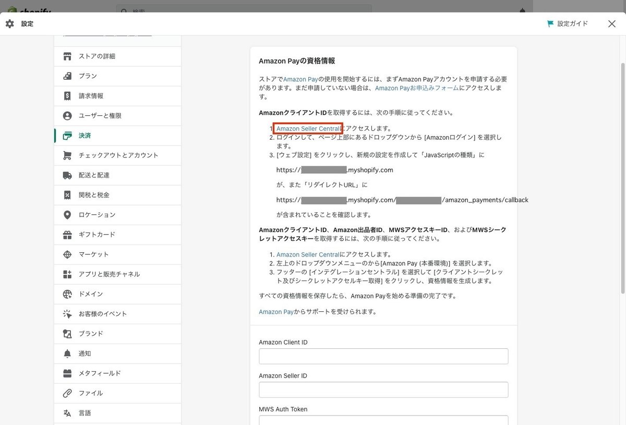This screenshot has width=626, height=425.
Task: Click the billing receipt icon (請求情報)
Action: 67,96
